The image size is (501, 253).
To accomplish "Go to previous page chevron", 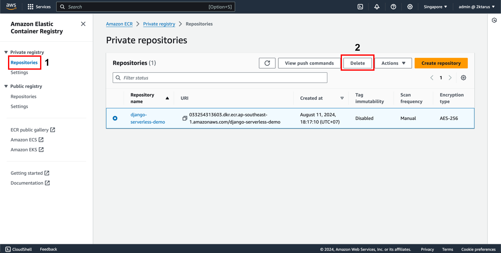I will pos(432,78).
